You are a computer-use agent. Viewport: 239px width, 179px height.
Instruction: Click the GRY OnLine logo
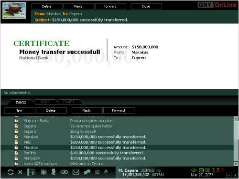click(217, 5)
